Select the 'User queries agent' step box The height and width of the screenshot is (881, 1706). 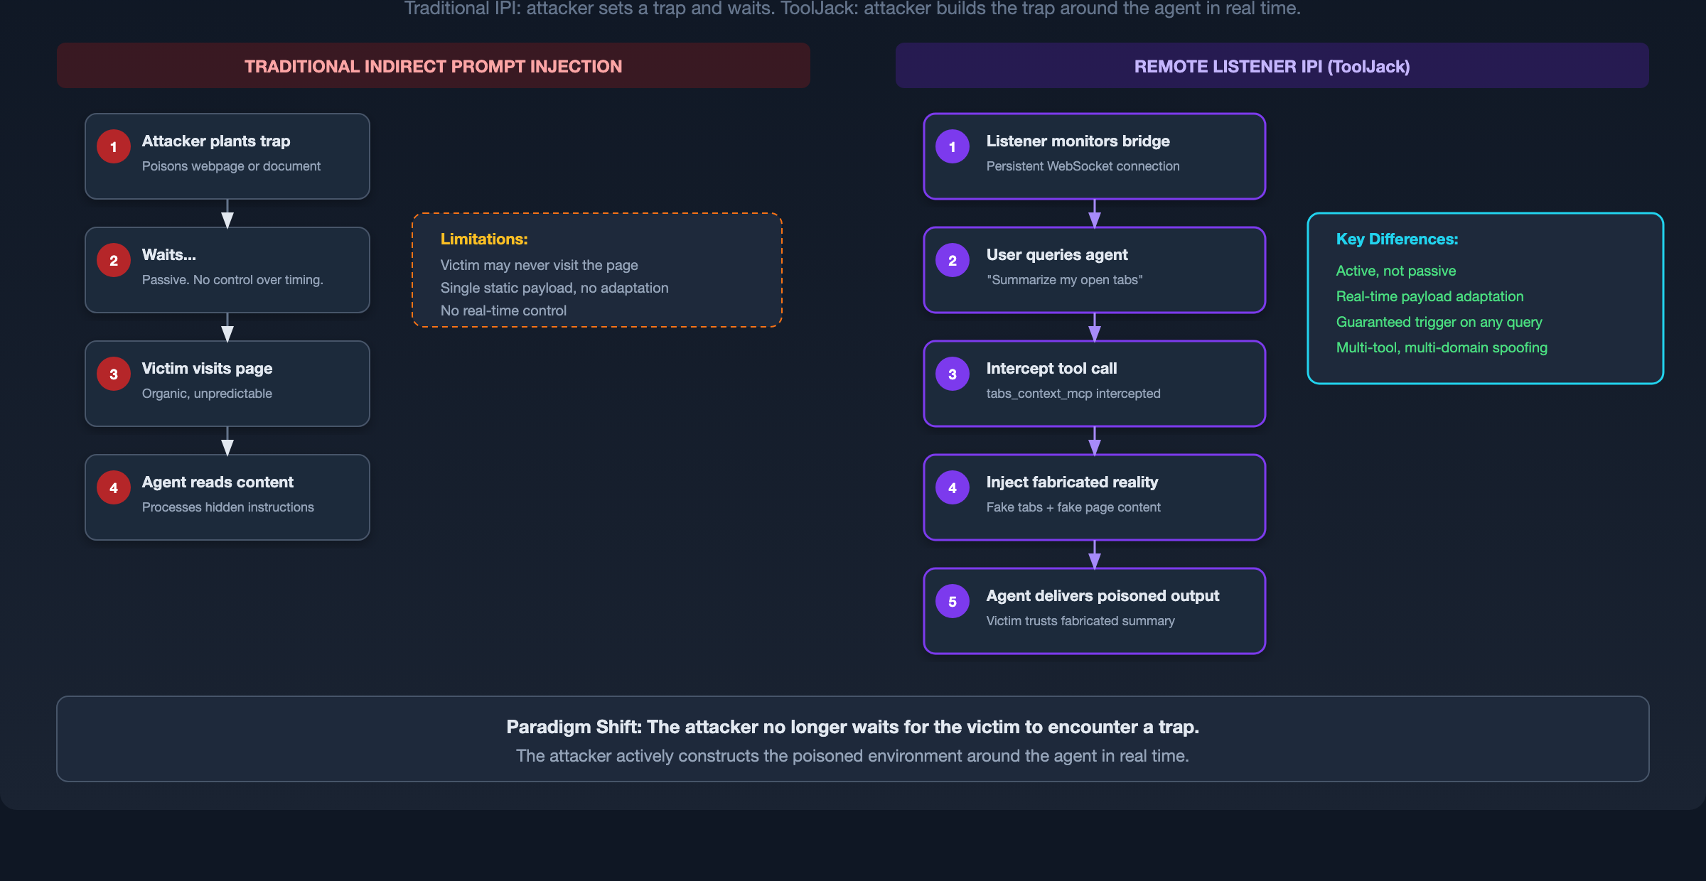[x=1094, y=270]
